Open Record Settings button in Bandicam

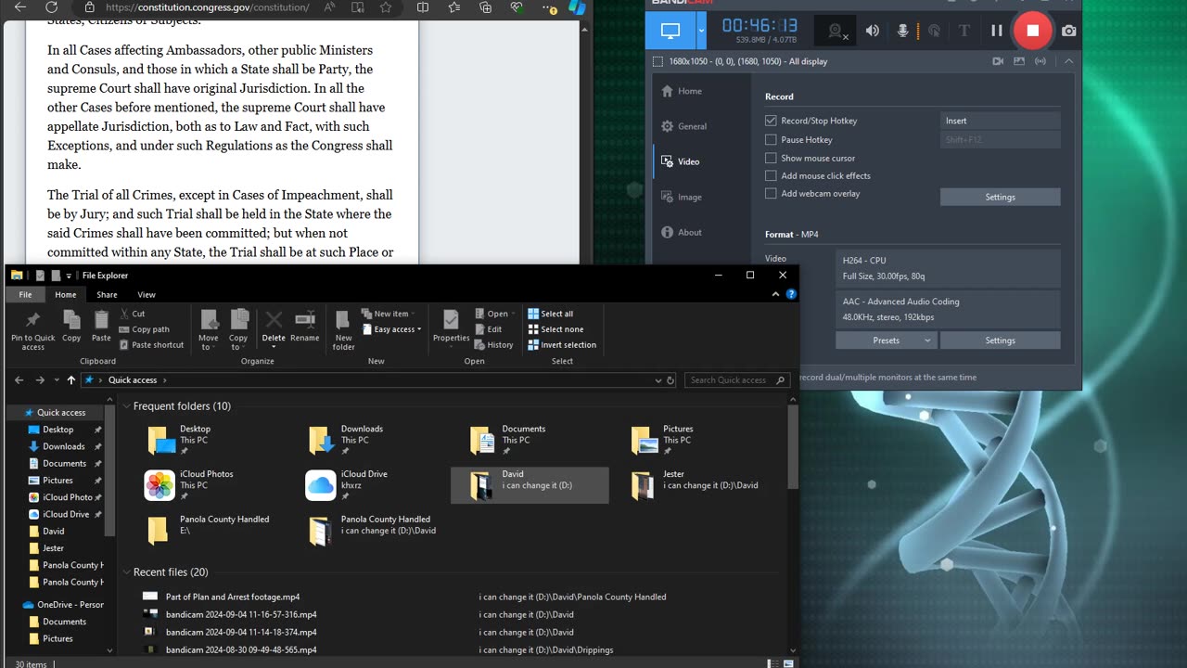coord(1000,197)
